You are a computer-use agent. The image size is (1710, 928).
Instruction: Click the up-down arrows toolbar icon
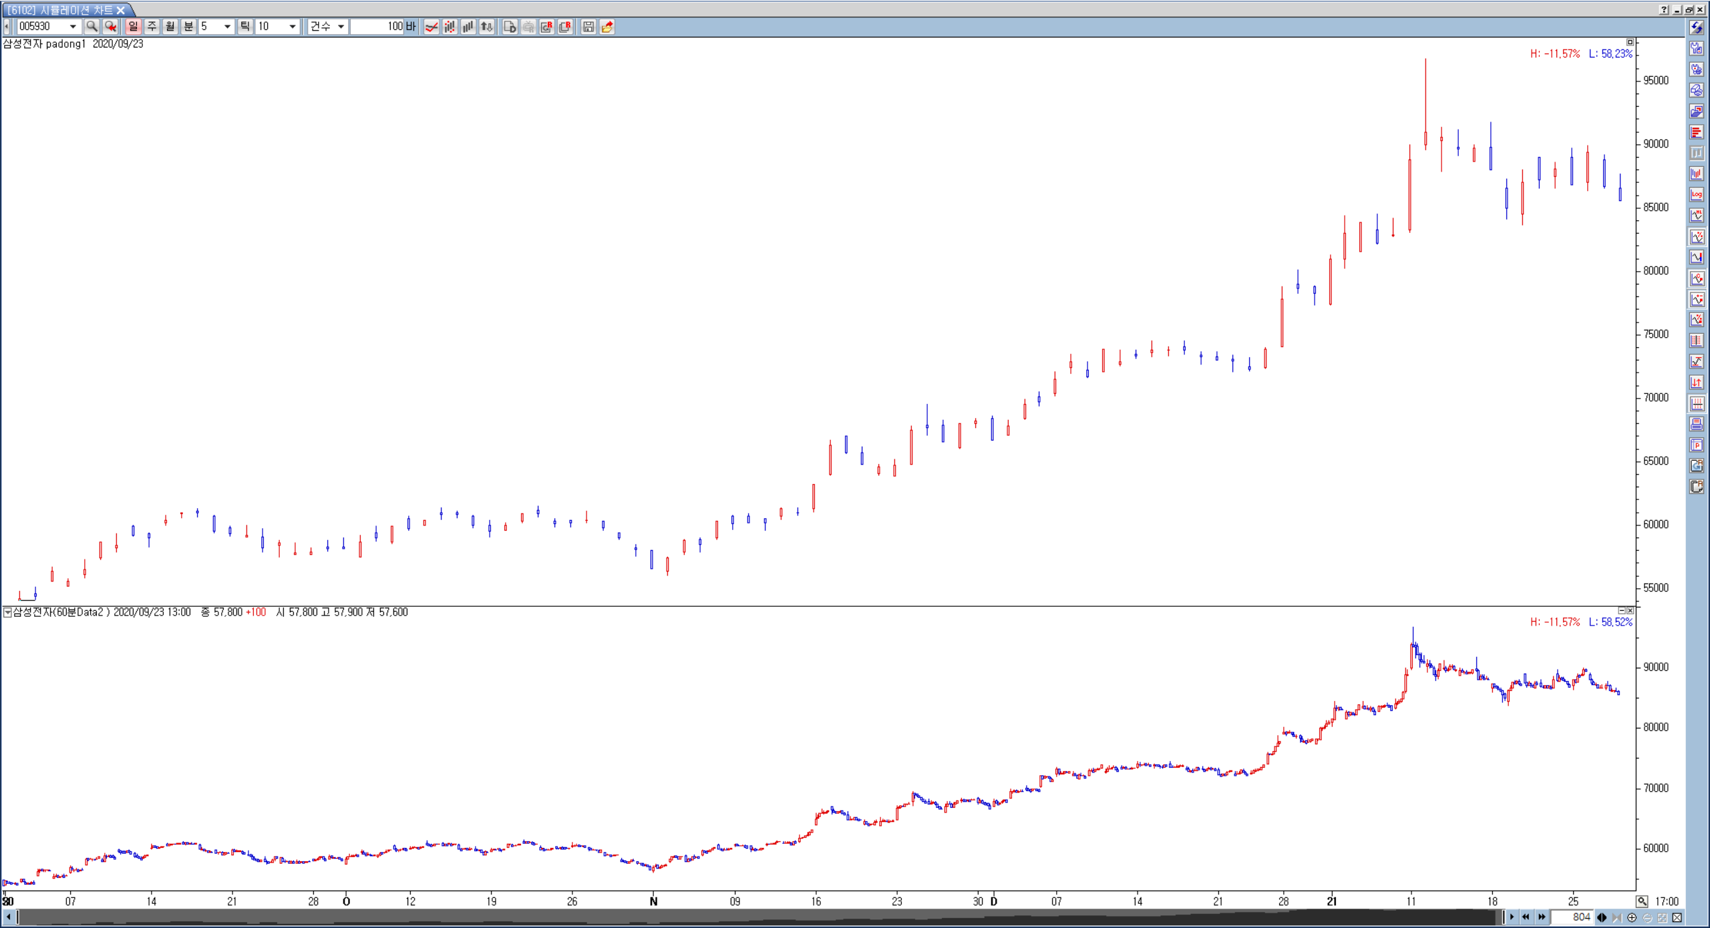[487, 27]
